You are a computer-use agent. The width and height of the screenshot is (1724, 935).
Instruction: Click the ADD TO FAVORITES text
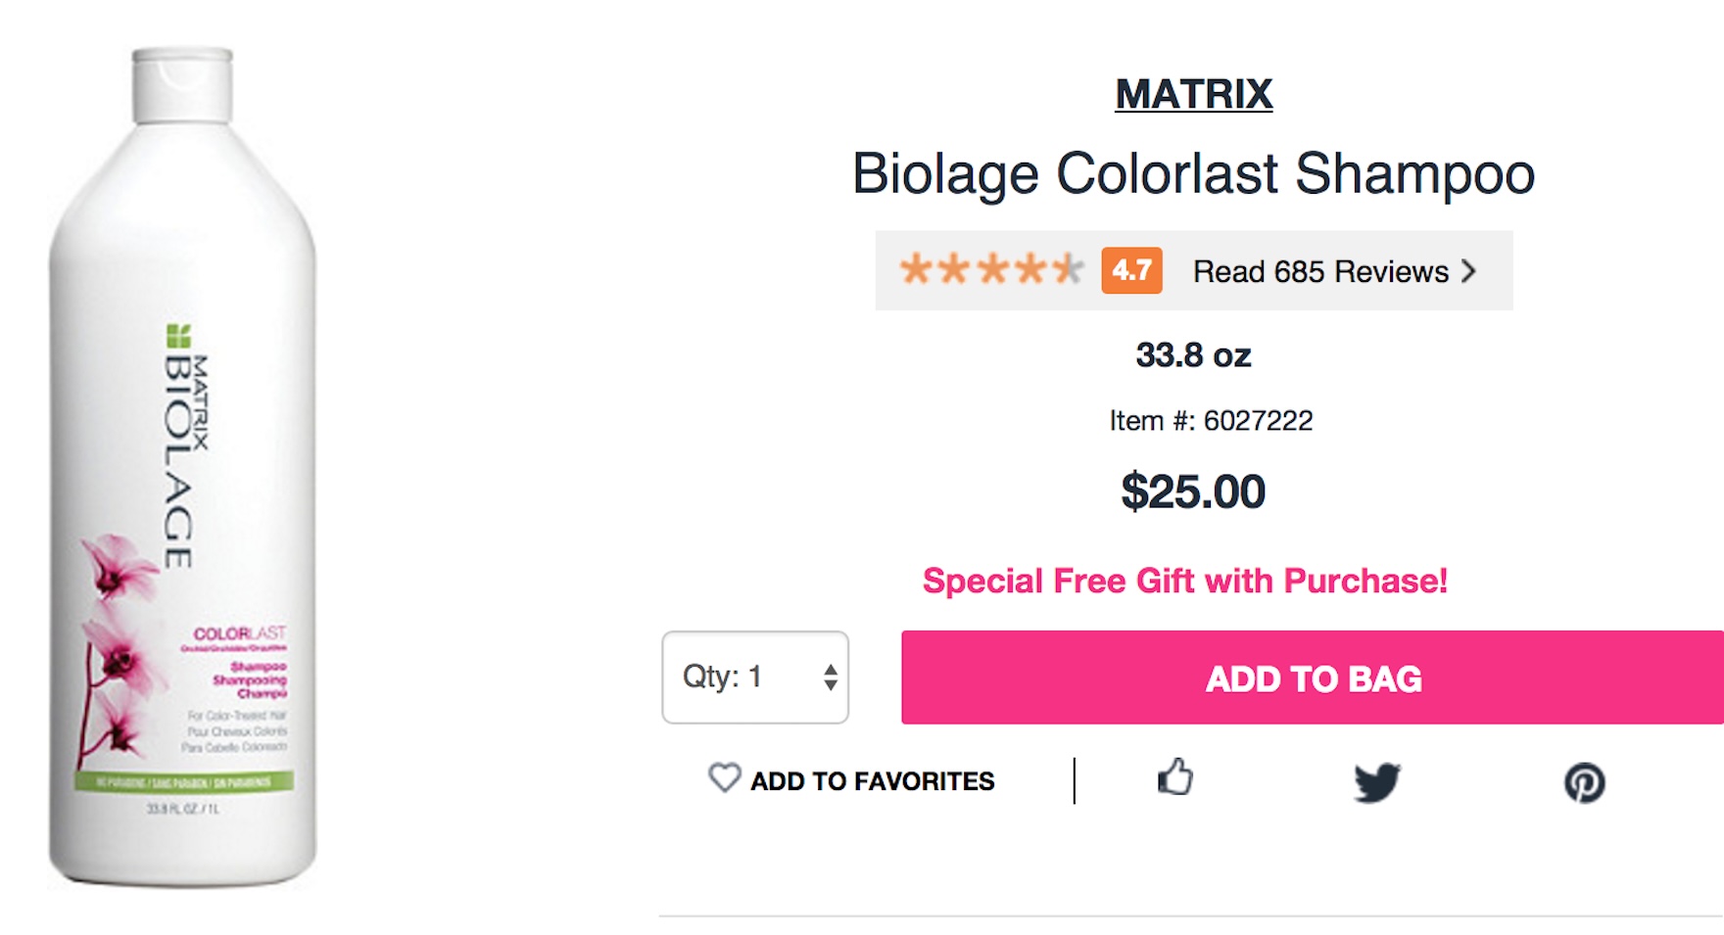pos(872,781)
